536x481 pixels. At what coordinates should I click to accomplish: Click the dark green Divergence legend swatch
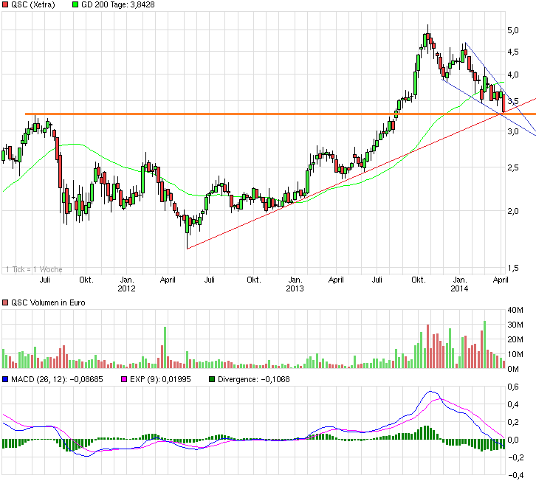212,379
